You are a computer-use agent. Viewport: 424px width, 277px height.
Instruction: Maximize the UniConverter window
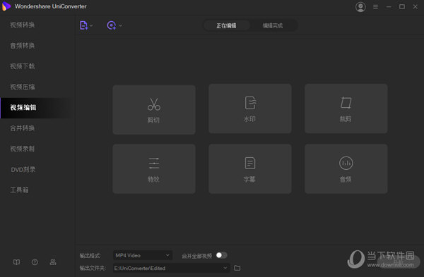point(402,6)
